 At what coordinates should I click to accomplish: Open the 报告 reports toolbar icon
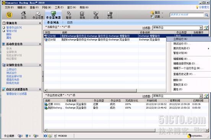pos(82,15)
